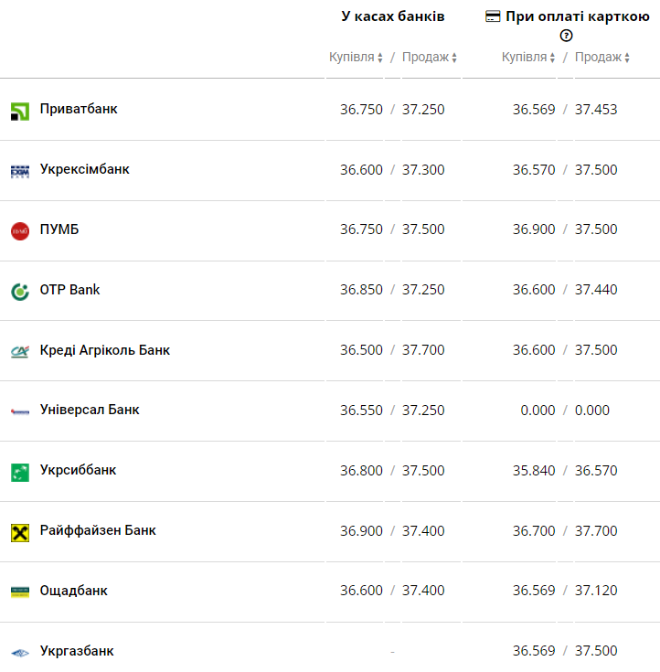660x672 pixels.
Task: Select OTP Bank cash buy rate 36.850
Action: point(361,290)
